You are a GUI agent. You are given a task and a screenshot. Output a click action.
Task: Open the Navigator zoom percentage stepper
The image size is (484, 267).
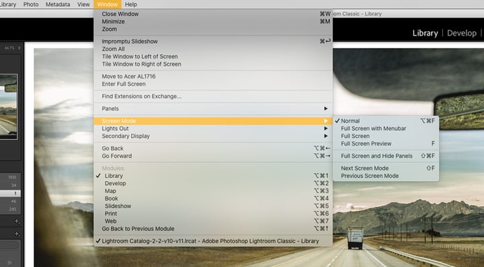coord(19,48)
